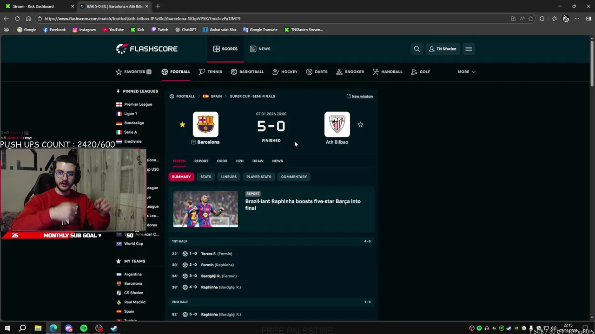Open the Commentary sub-tab

[294, 177]
